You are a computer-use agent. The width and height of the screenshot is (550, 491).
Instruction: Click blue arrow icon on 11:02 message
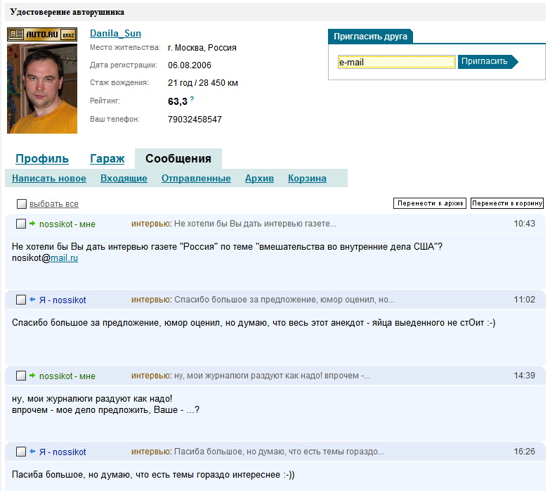(x=32, y=300)
